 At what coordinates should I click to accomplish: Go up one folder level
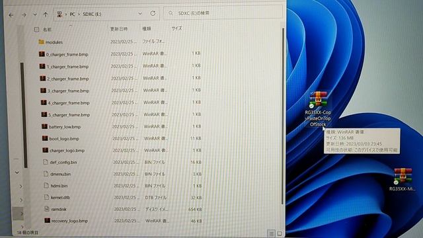click(46, 15)
